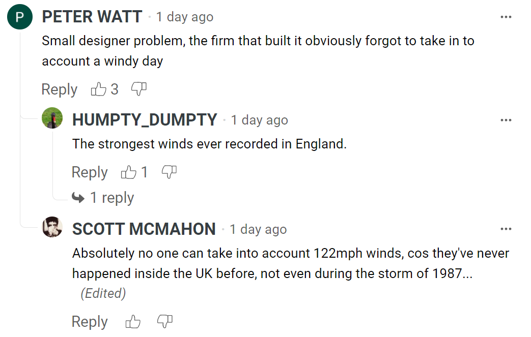Reply to Peter Watt's comment
Viewport: 531px width, 337px height.
tap(59, 89)
